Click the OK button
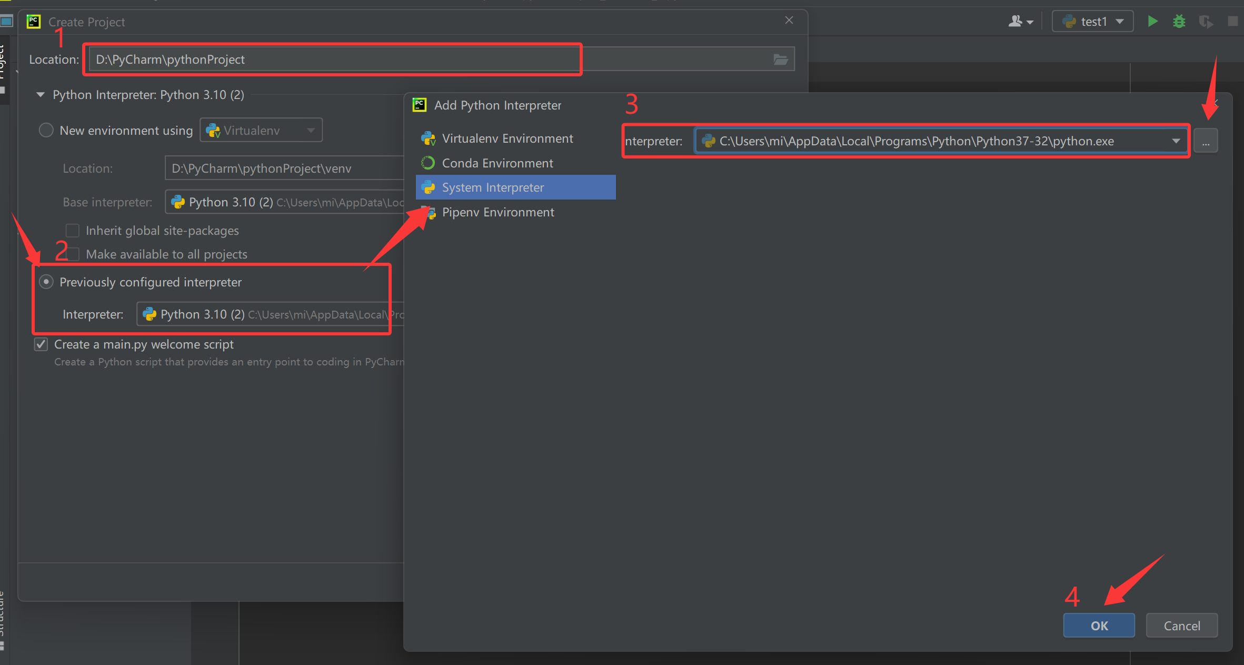 [x=1099, y=626]
